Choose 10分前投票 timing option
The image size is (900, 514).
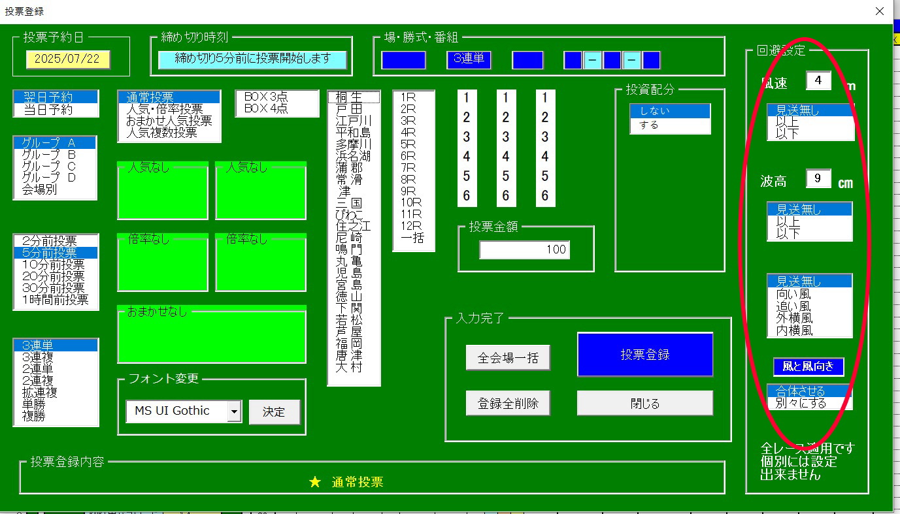pyautogui.click(x=56, y=265)
